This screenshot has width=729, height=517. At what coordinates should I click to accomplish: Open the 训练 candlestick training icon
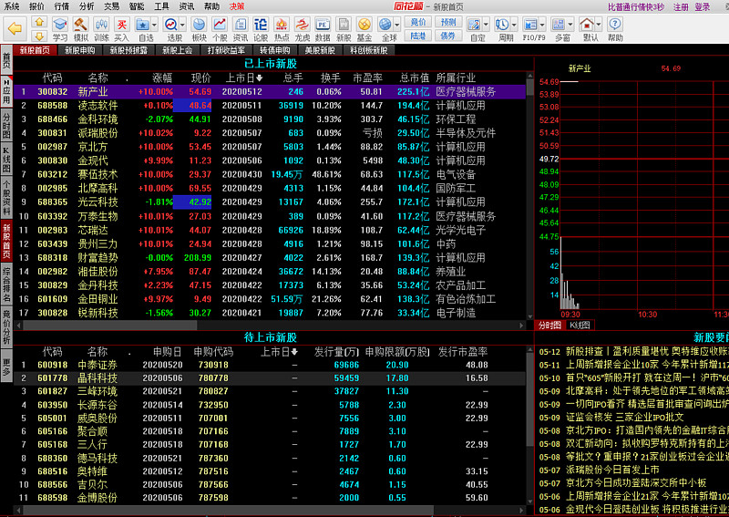101,29
